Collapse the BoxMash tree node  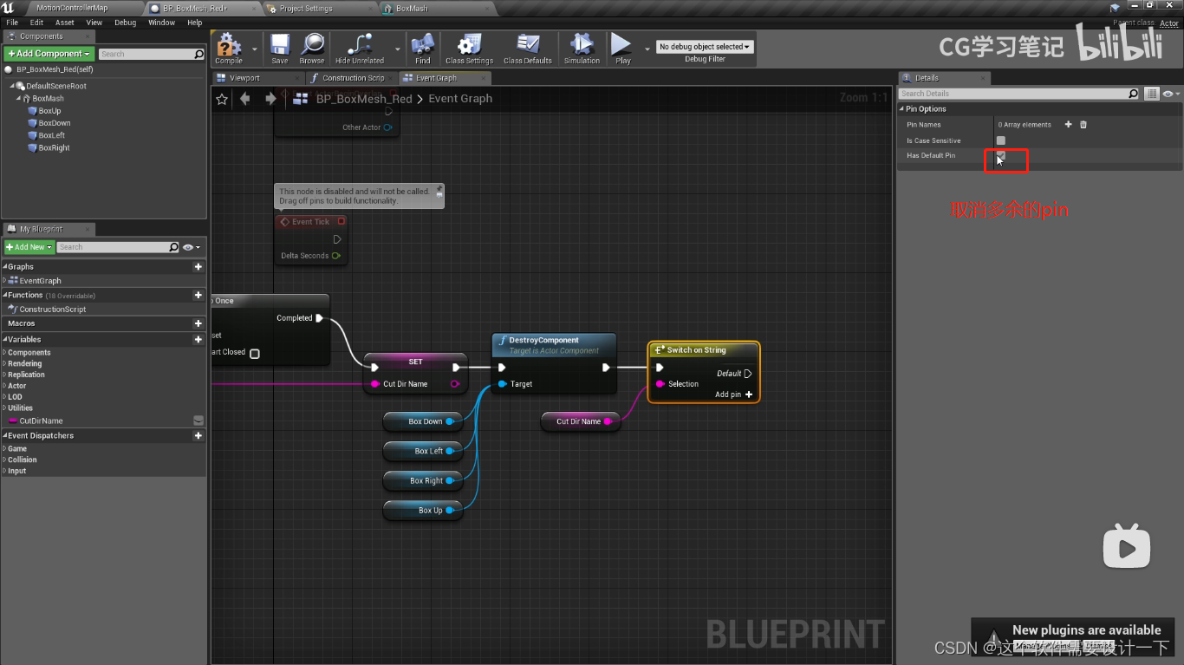coord(18,99)
